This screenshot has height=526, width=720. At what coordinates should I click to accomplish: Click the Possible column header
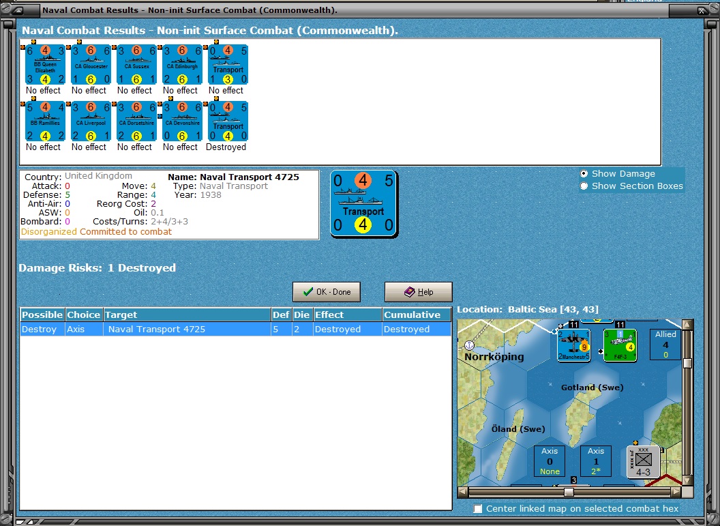point(42,315)
